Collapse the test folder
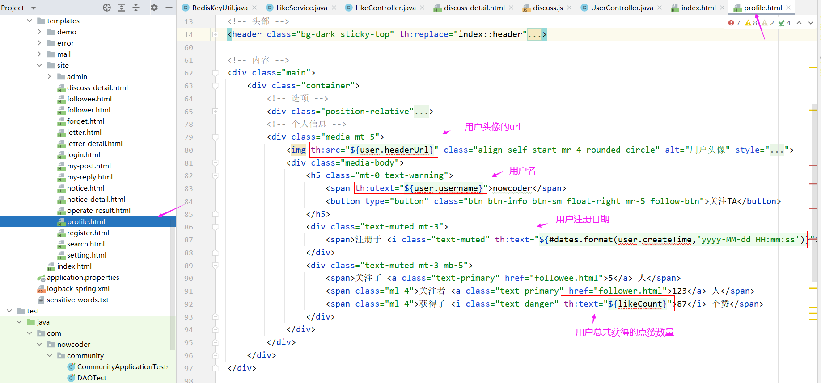The height and width of the screenshot is (383, 821). tap(9, 311)
